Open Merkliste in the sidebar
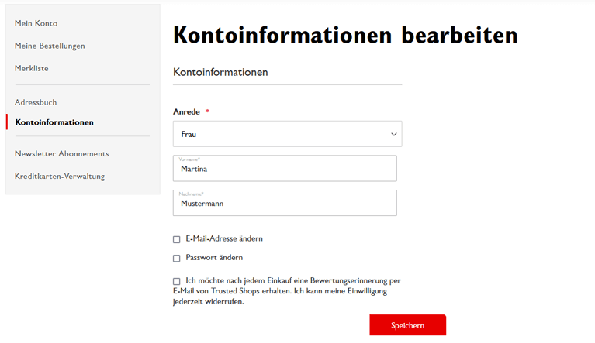595x343 pixels. click(32, 68)
